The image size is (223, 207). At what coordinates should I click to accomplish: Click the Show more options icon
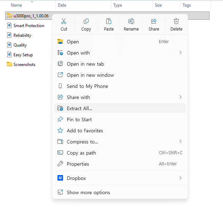(x=60, y=192)
